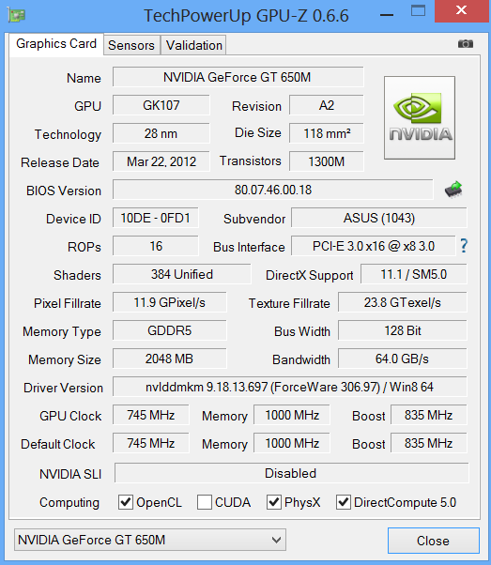491x565 pixels.
Task: Close window with red X button
Action: click(462, 11)
